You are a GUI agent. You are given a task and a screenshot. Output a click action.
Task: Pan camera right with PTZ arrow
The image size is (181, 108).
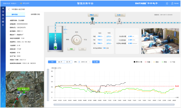tap(146, 51)
